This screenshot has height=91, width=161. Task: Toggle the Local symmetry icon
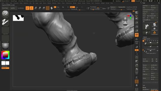(x=137, y=43)
